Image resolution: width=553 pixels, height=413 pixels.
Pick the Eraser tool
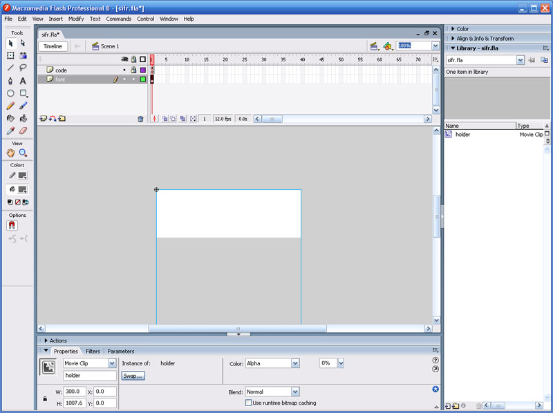pos(23,131)
